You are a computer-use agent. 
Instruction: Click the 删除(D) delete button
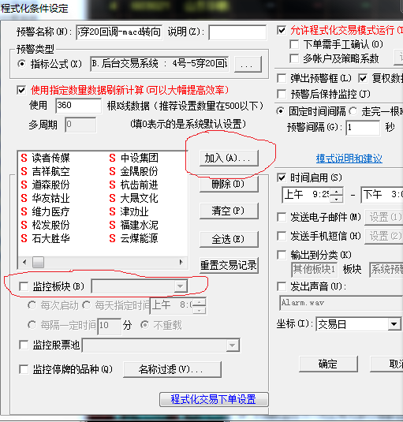229,185
